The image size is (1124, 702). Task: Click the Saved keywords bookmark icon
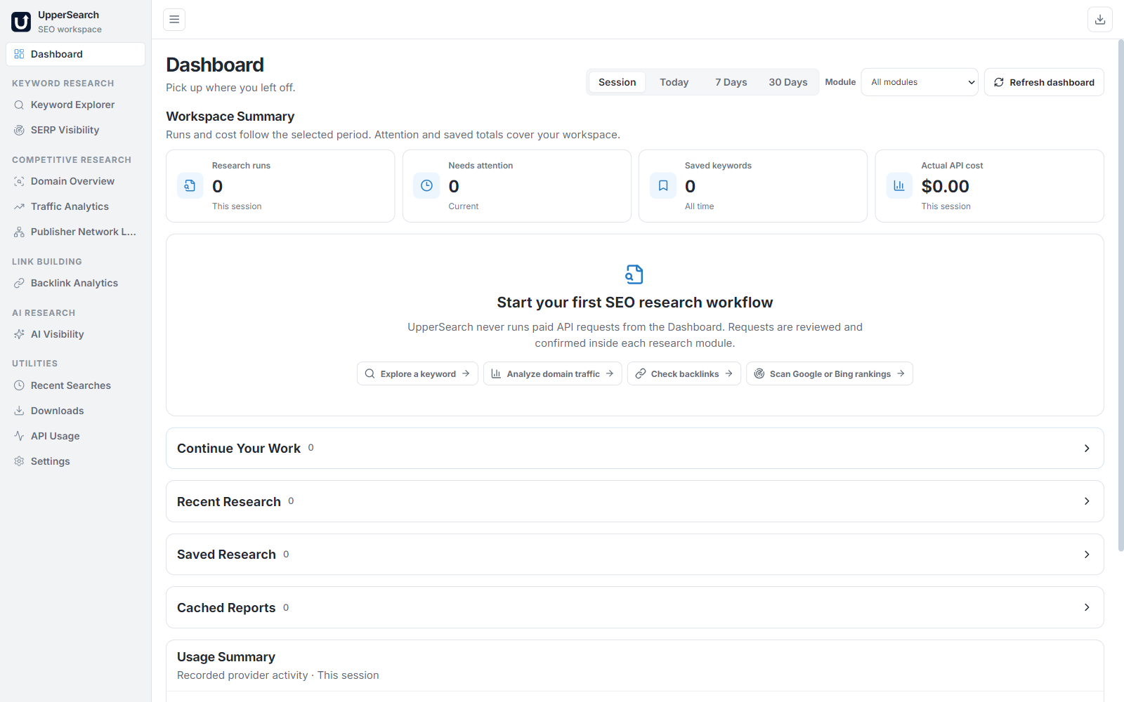(x=663, y=186)
